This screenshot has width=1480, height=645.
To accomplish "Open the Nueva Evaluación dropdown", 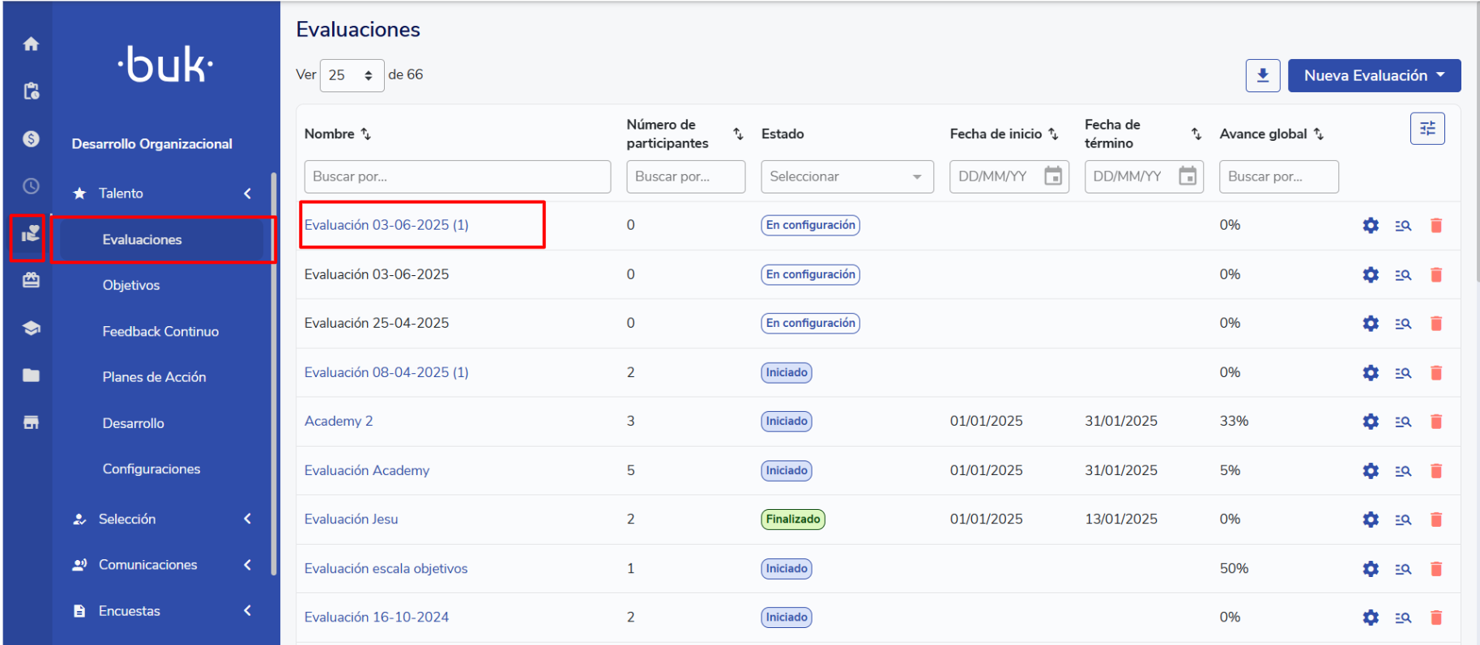I will [1373, 75].
